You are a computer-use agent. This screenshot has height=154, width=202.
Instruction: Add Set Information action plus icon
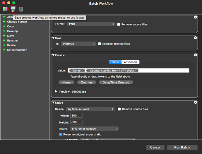[4, 50]
